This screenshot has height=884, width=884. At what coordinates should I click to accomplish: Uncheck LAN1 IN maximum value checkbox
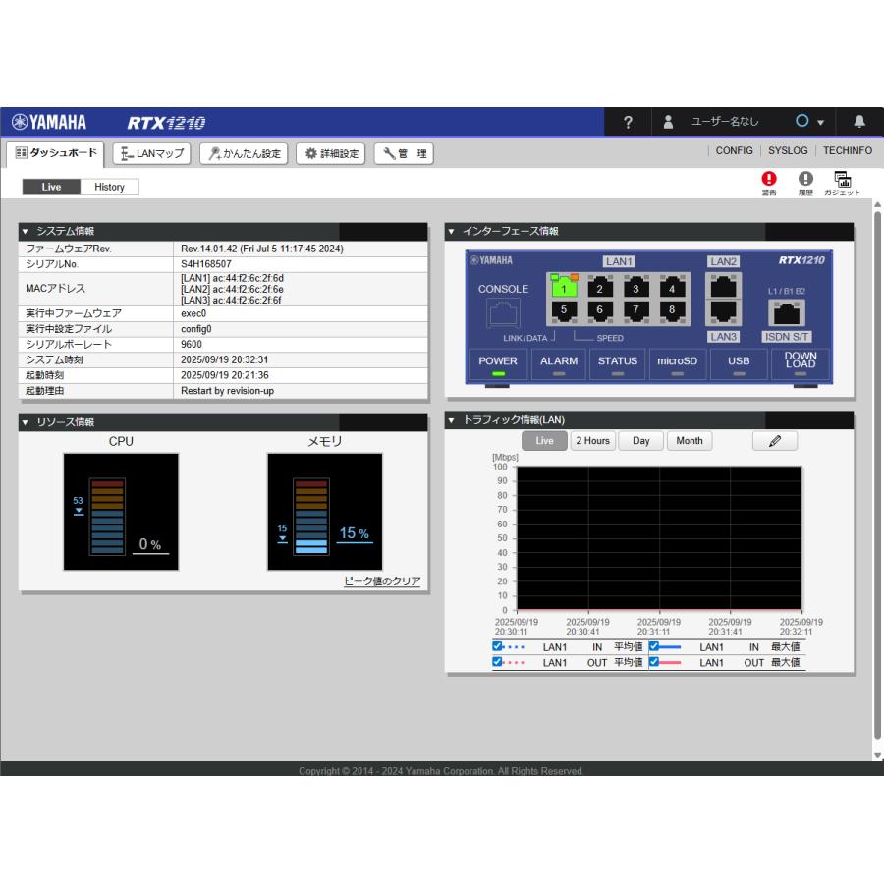[654, 646]
